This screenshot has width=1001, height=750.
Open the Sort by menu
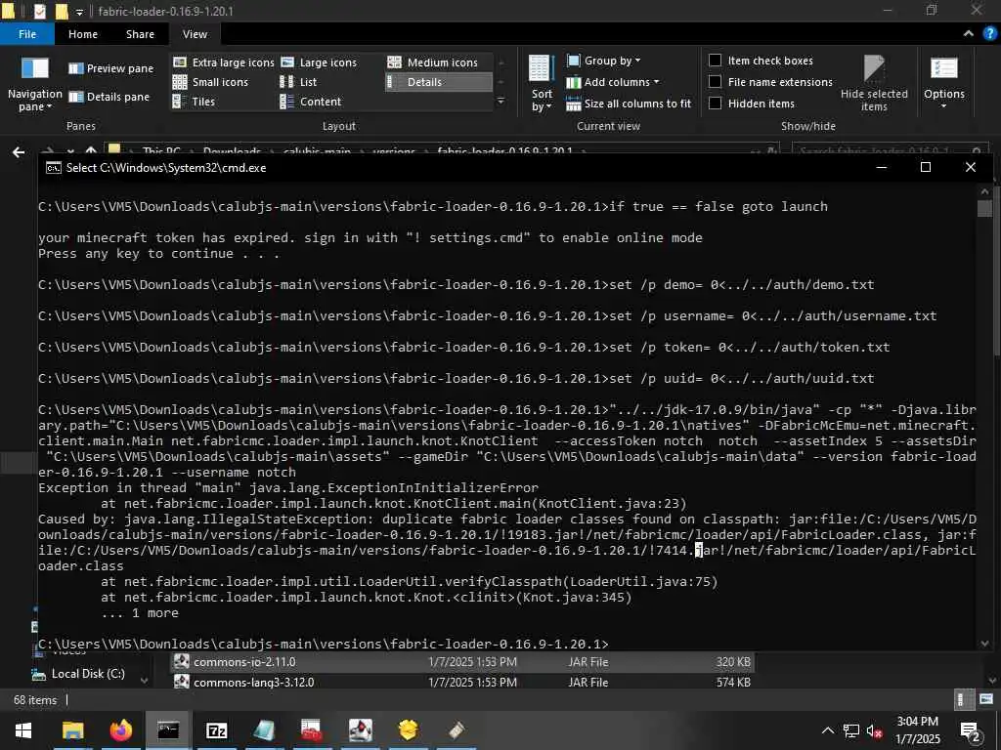click(542, 84)
